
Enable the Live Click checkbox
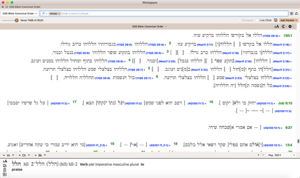pos(257,20)
